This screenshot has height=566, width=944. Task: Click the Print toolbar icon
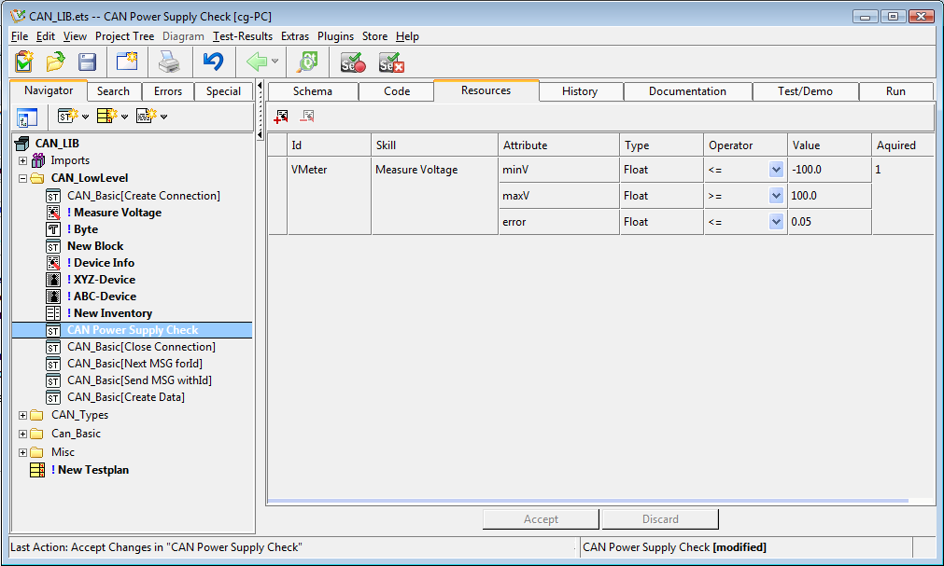168,62
